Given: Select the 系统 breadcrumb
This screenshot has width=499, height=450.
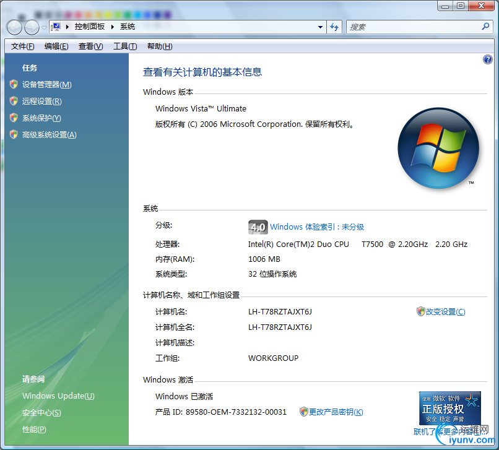Looking at the screenshot, I should coord(128,27).
